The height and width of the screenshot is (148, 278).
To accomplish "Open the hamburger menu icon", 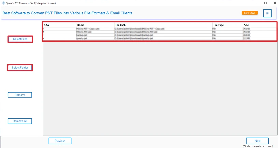I will [267, 13].
